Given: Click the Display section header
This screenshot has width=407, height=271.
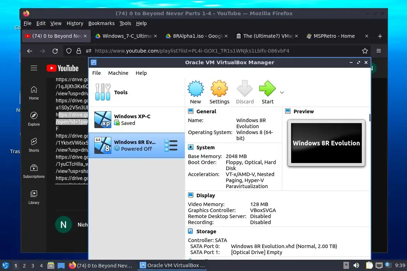Looking at the screenshot, I should [x=206, y=195].
